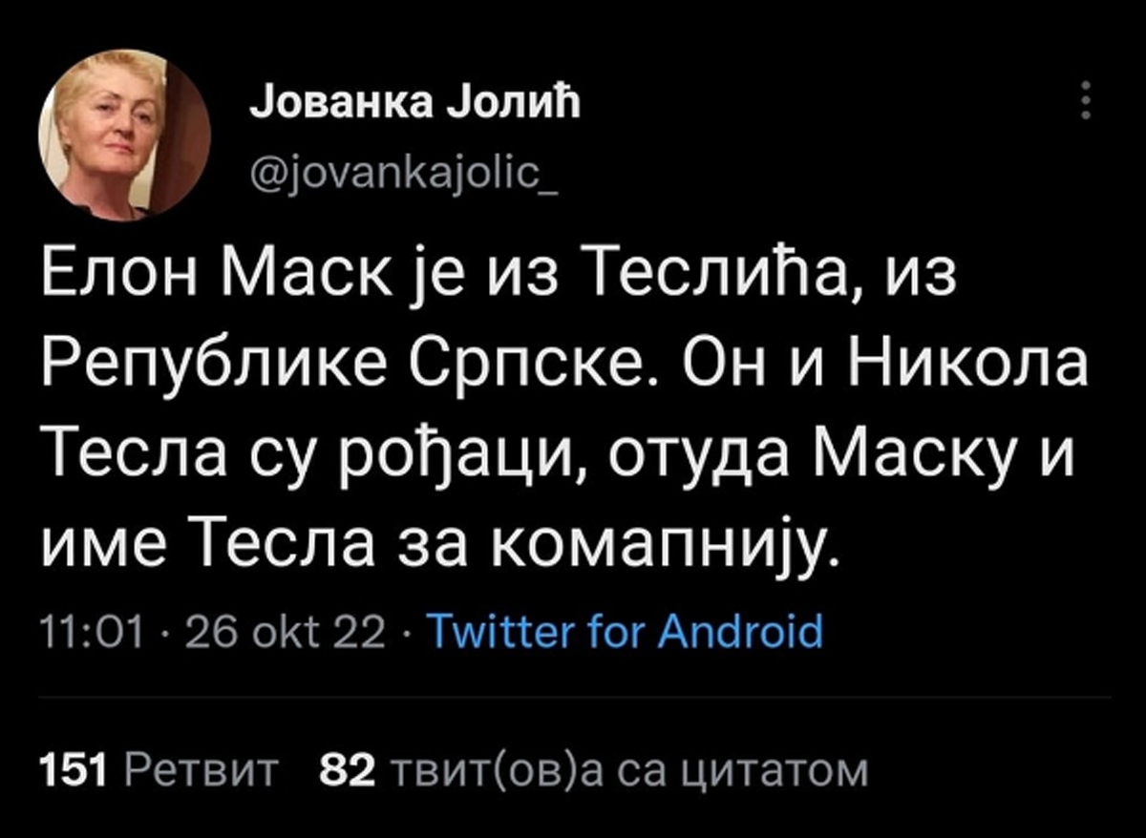Open the three-dot more options menu

coord(1085,100)
